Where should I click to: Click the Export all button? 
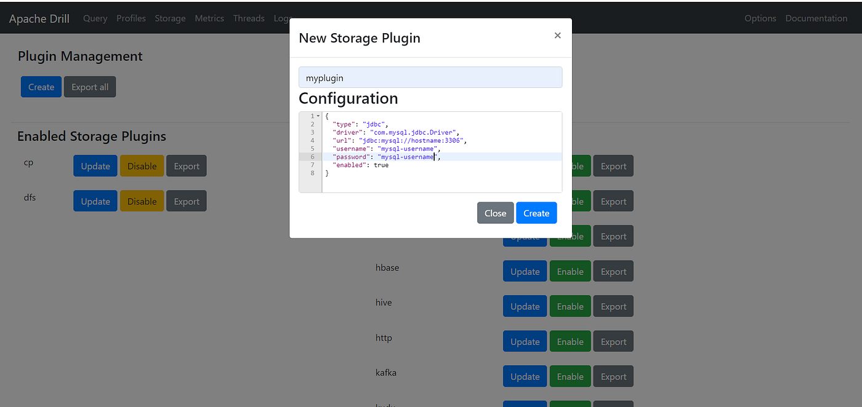click(x=90, y=87)
